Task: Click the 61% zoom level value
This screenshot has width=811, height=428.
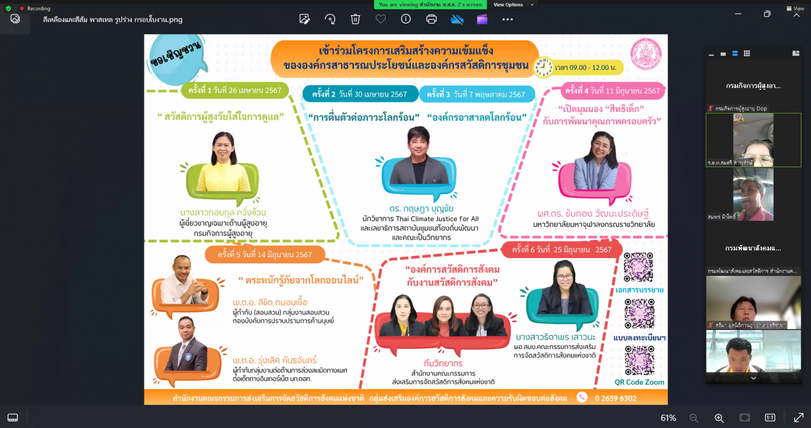Action: (x=668, y=418)
